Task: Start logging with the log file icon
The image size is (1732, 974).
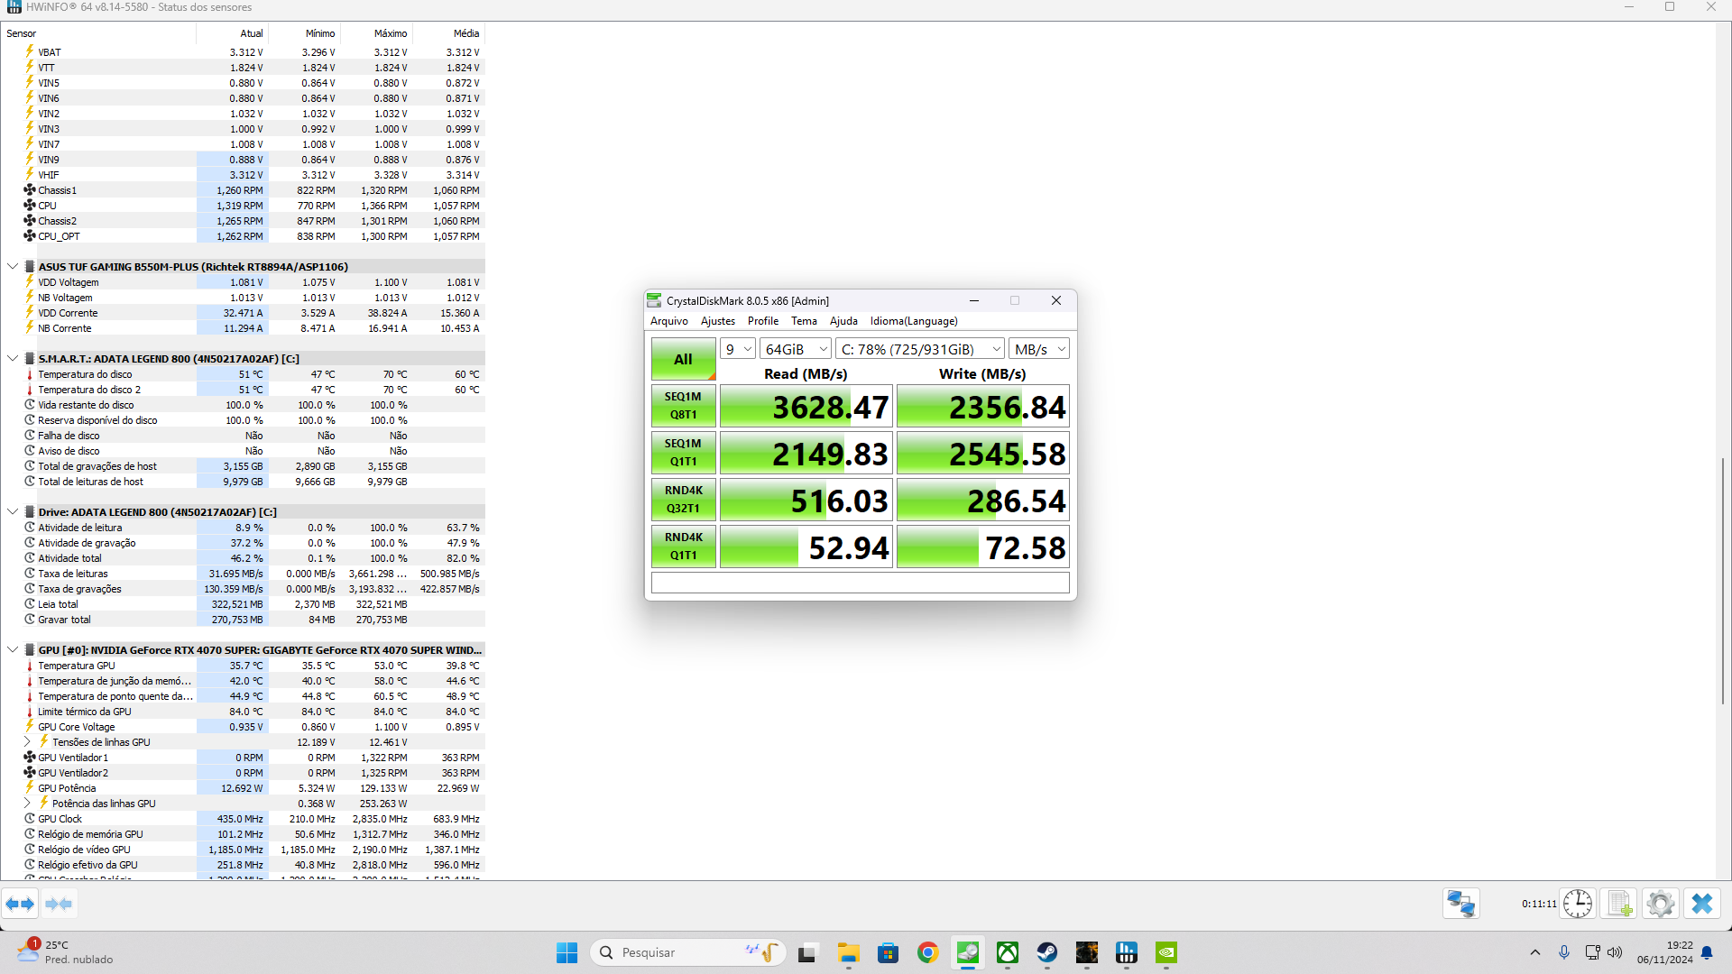Action: click(x=1619, y=904)
